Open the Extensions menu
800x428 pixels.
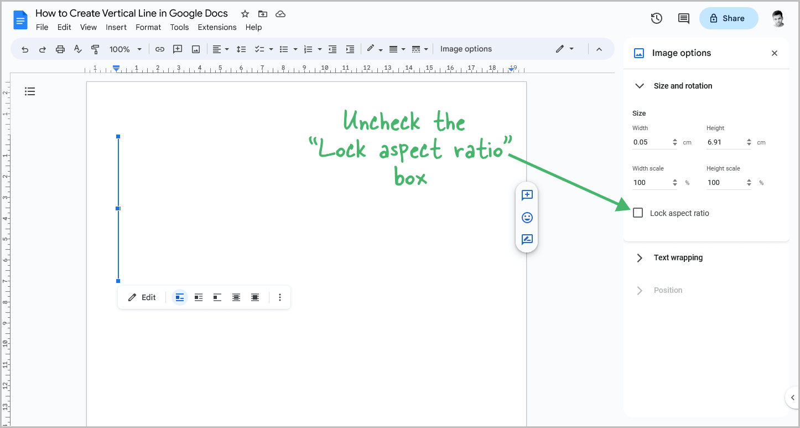click(x=217, y=27)
